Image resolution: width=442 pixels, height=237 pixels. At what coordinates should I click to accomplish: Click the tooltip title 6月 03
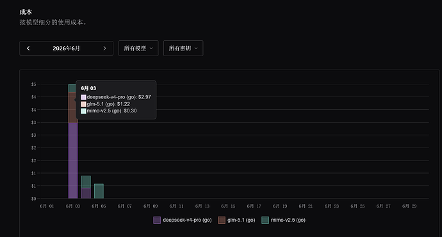pos(88,88)
